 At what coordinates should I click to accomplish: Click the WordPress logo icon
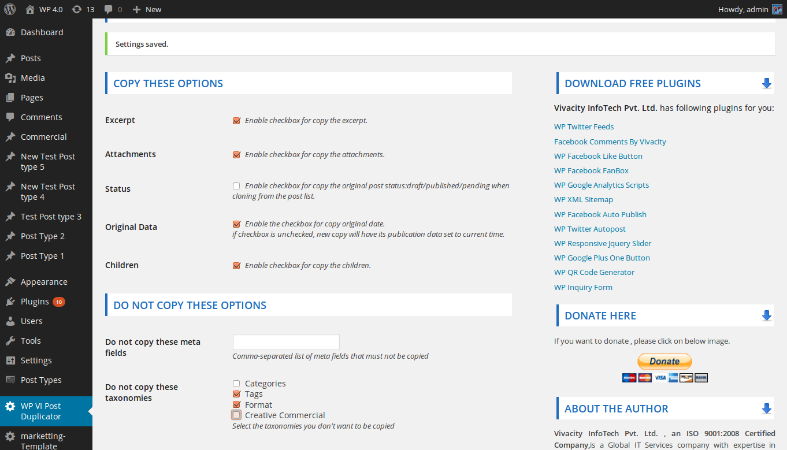click(x=10, y=9)
